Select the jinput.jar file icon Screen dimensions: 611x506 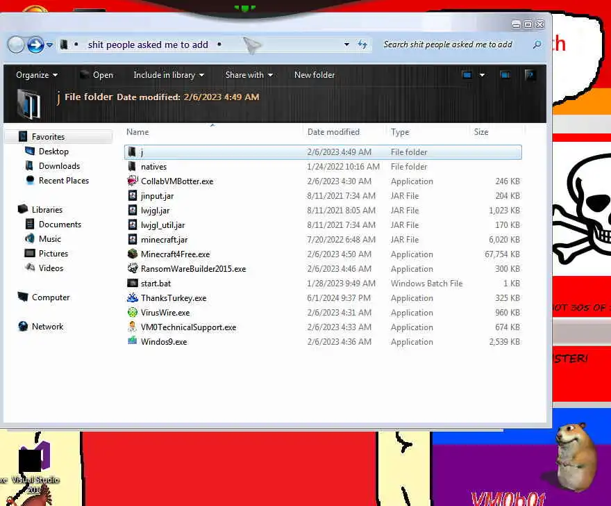tap(133, 196)
